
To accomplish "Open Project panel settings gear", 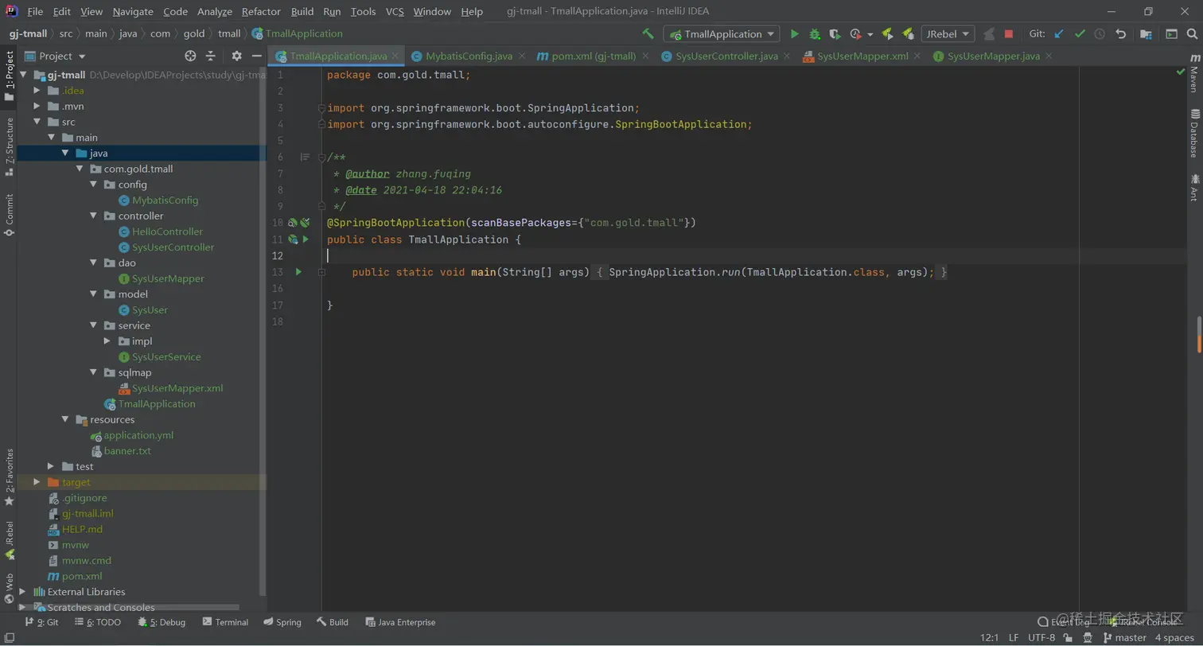I will [x=236, y=56].
